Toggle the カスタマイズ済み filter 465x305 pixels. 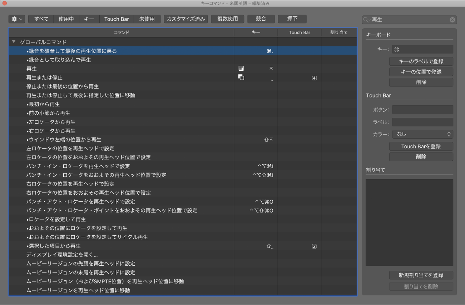(185, 19)
